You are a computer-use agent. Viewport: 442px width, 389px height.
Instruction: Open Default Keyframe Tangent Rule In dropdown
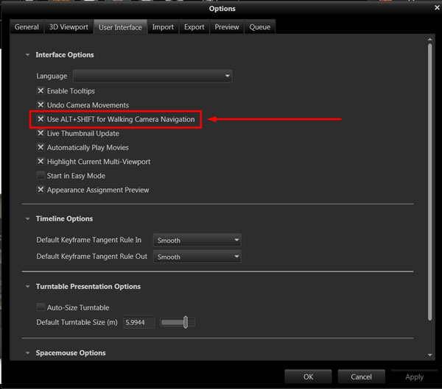point(197,240)
